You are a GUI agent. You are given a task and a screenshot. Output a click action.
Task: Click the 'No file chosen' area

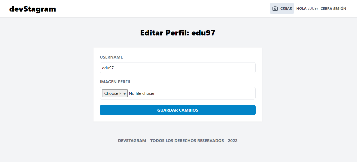tap(142, 93)
